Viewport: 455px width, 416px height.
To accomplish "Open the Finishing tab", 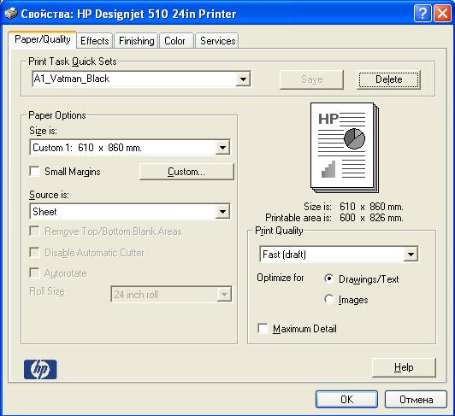I will 136,41.
